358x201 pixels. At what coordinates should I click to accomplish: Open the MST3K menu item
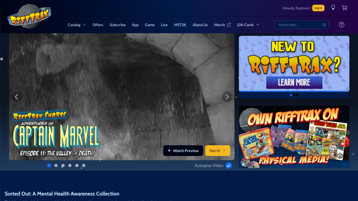(180, 24)
